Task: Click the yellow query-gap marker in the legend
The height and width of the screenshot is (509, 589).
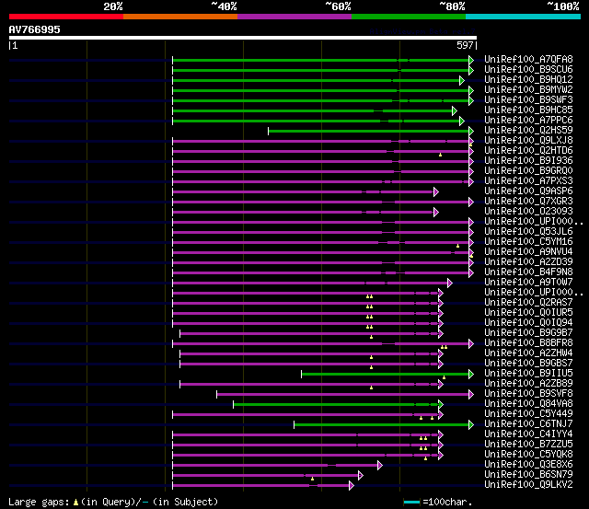Action: (75, 503)
